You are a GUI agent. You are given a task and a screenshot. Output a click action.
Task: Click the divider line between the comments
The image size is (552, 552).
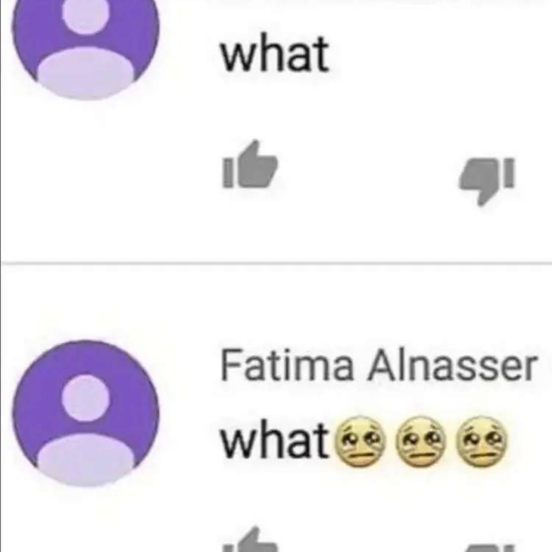point(276,263)
